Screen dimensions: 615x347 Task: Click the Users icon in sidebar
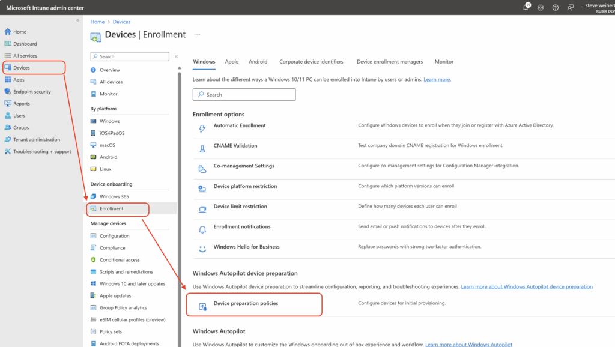tap(8, 116)
